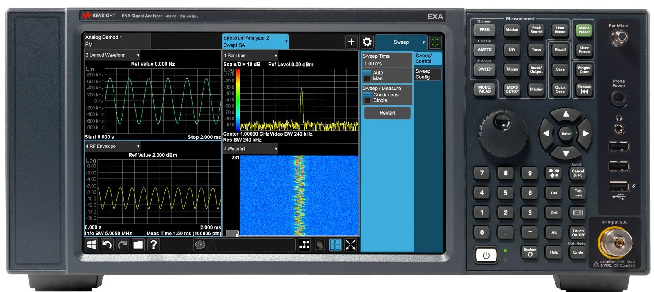
Task: Tap the MEAS SETUP hardware key
Action: [512, 89]
